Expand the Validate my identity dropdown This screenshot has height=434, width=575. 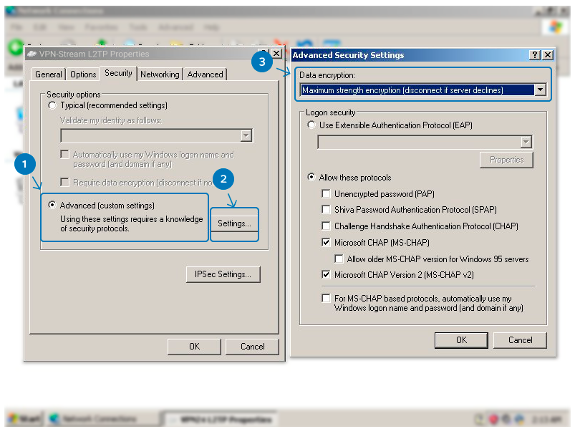coord(246,136)
